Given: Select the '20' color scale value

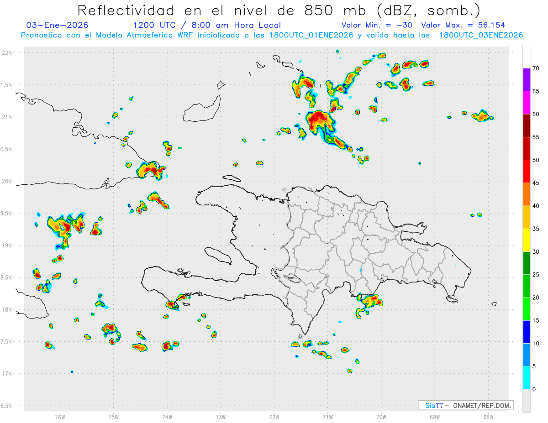Looking at the screenshot, I should (x=537, y=298).
